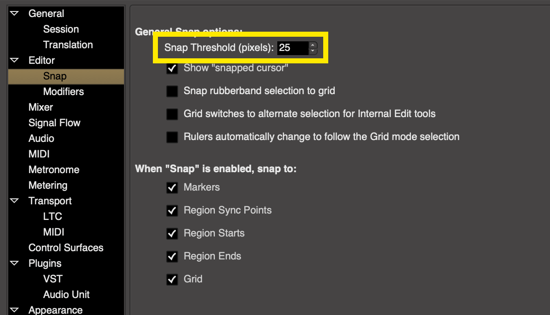Open Signal Flow settings
The width and height of the screenshot is (550, 315).
tap(54, 123)
